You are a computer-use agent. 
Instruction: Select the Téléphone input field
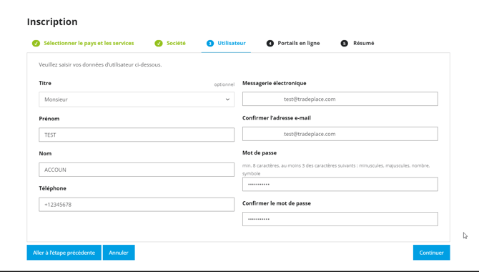tap(137, 205)
